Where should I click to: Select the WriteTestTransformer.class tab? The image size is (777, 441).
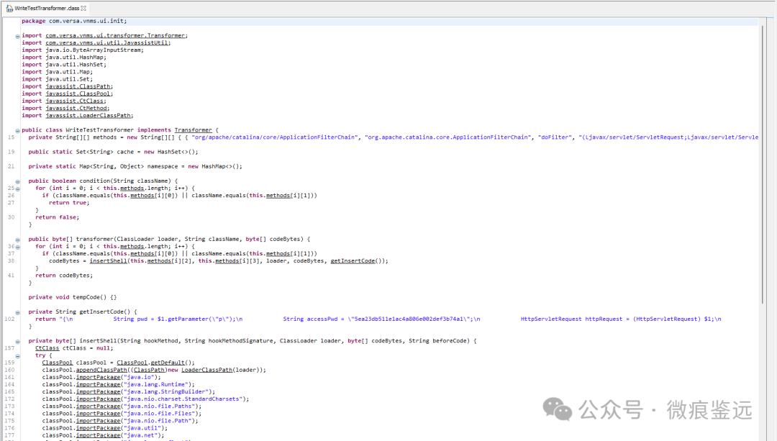(x=45, y=9)
